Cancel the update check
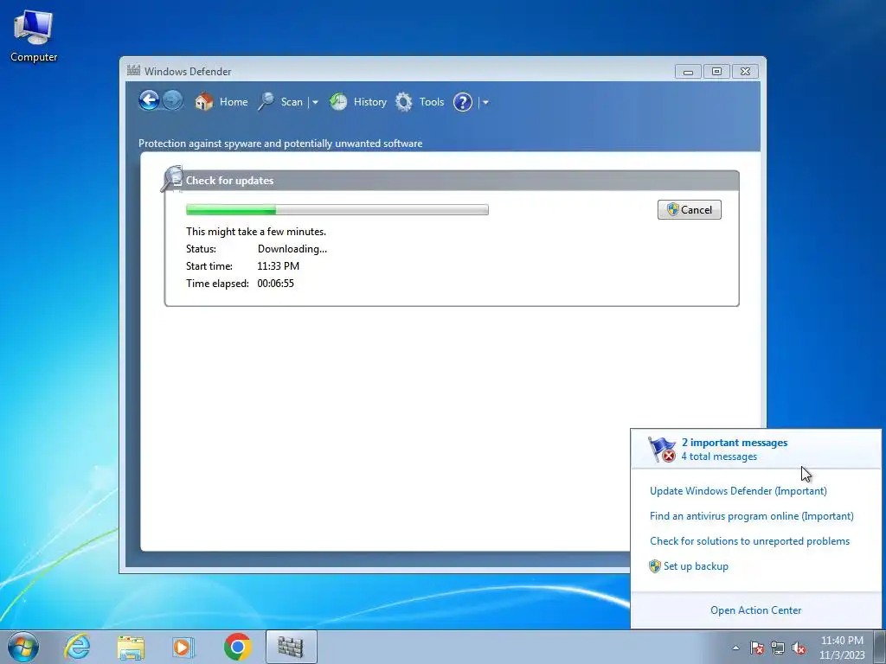Viewport: 886px width, 664px height. (x=690, y=209)
